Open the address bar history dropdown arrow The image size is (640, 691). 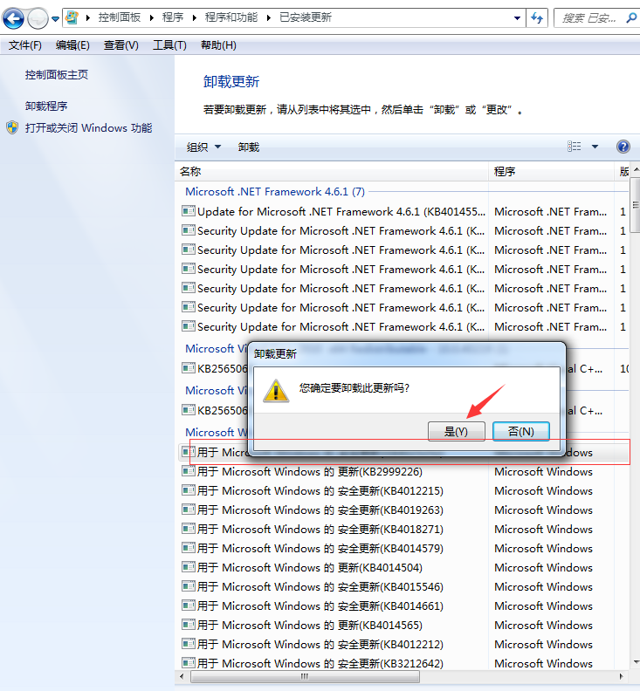(x=517, y=18)
